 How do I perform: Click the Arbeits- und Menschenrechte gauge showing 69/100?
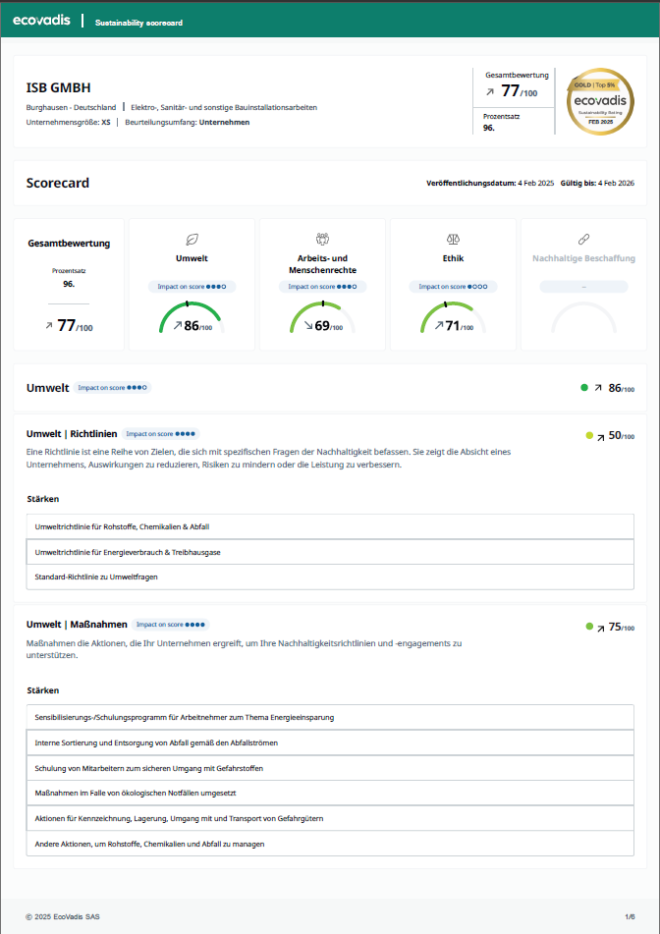[323, 317]
